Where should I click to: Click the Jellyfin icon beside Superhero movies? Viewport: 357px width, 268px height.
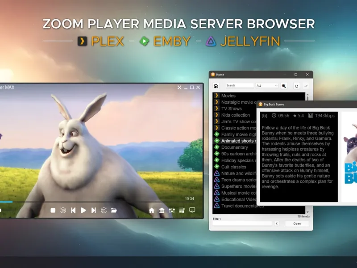[217, 186]
